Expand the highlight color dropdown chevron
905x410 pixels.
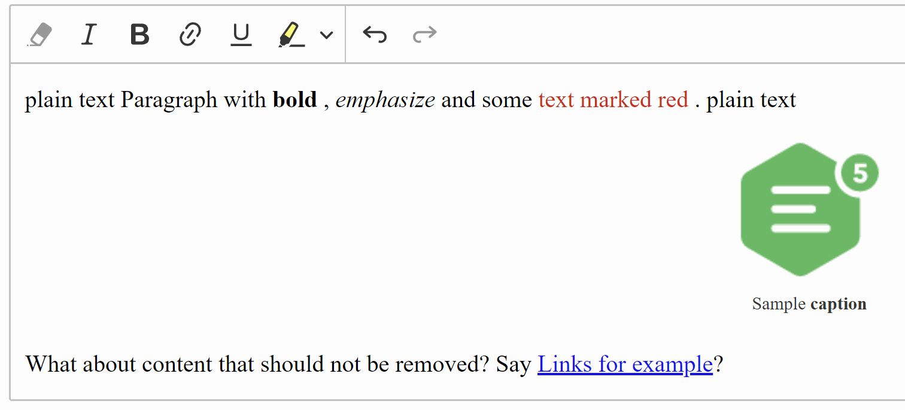point(325,35)
